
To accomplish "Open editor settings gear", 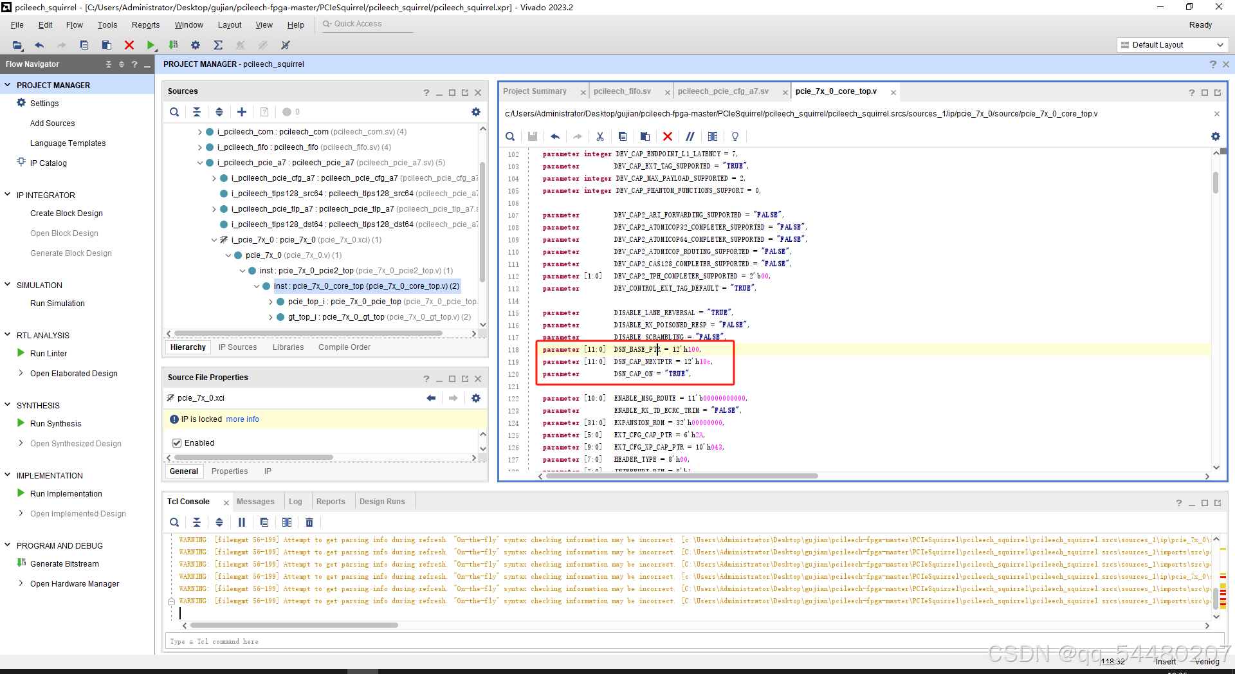I will tap(1216, 136).
